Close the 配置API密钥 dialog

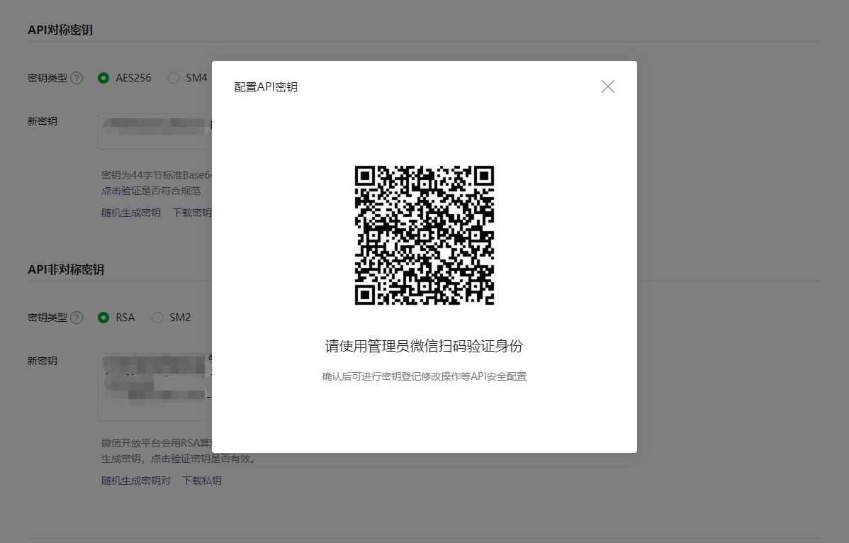point(607,86)
